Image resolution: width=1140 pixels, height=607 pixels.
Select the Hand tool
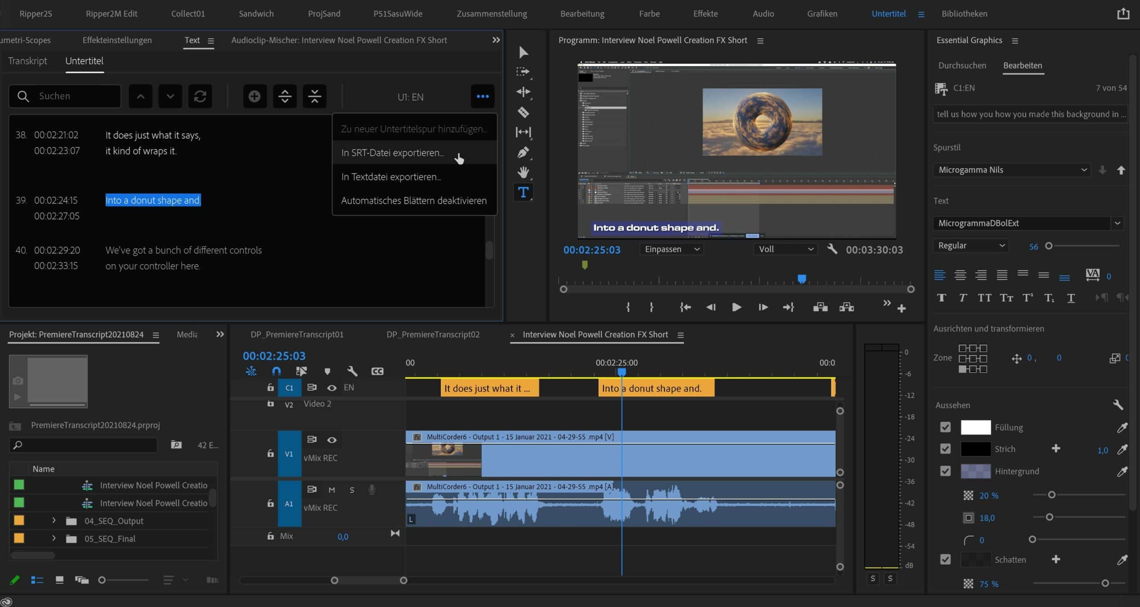coord(523,172)
